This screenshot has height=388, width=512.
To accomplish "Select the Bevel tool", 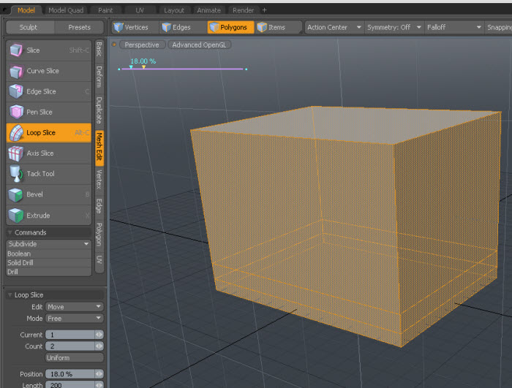I will (x=34, y=194).
